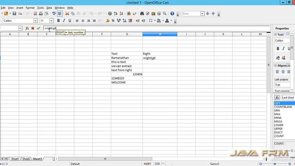Click the Find Next down arrow
295x166 pixels.
tap(207, 13)
